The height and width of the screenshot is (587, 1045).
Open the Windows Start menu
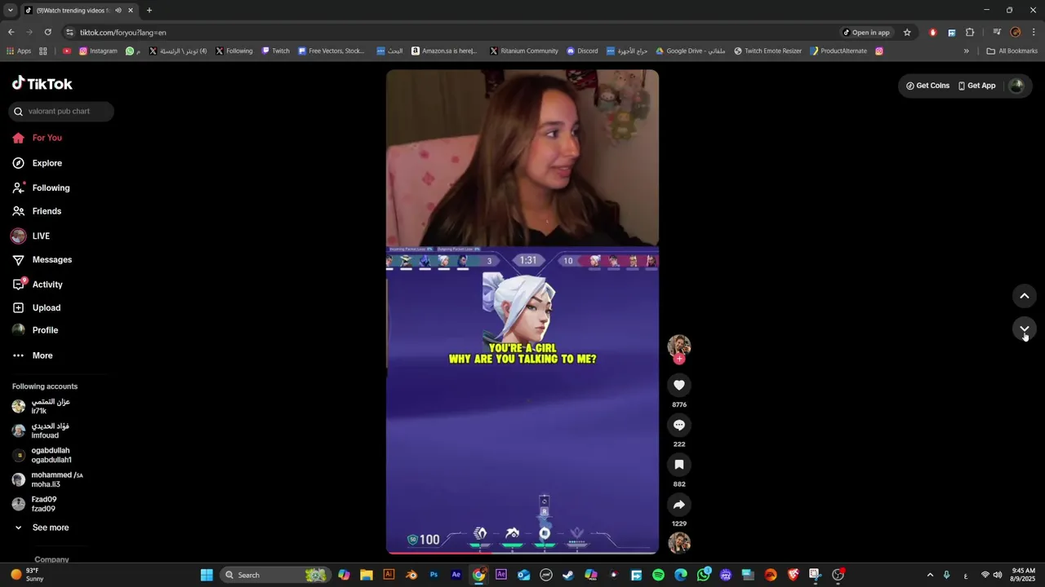pos(207,575)
